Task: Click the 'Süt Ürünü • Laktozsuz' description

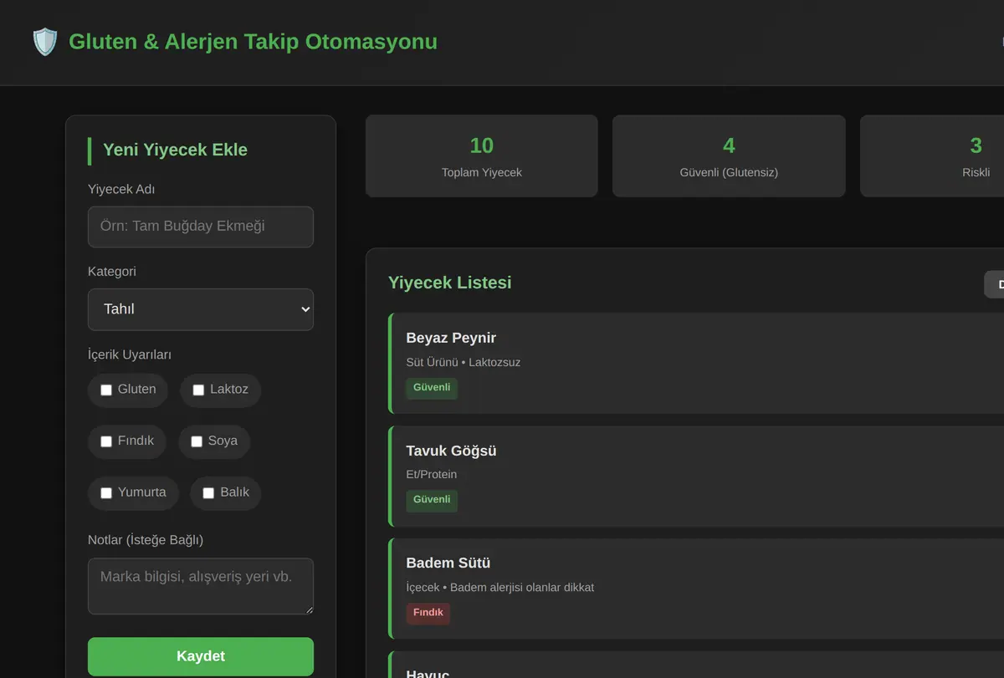Action: pos(464,363)
